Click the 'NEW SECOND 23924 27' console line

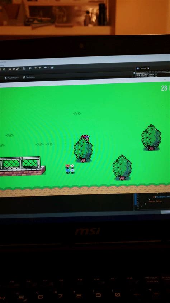(x=147, y=74)
